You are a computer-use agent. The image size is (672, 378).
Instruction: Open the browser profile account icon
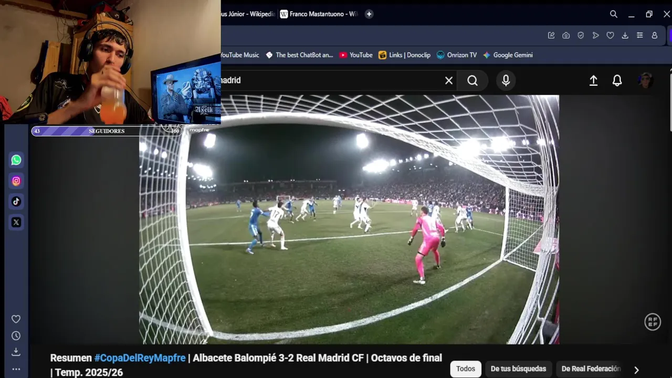(655, 35)
